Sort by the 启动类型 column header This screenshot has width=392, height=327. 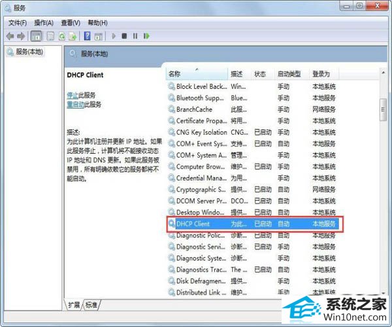[291, 74]
